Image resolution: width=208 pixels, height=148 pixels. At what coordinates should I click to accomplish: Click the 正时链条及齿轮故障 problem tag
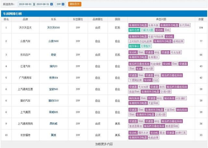pyautogui.click(x=140, y=41)
